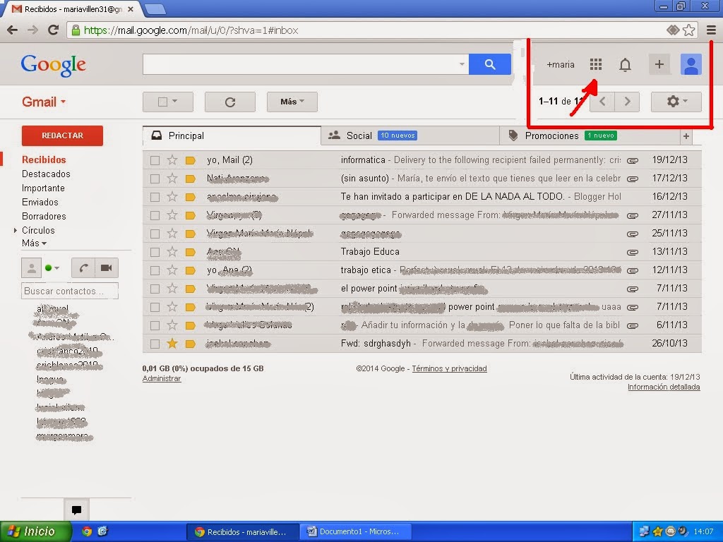Check the 27/11/13 email checkbox
Screen dimensions: 723x542
coord(155,215)
